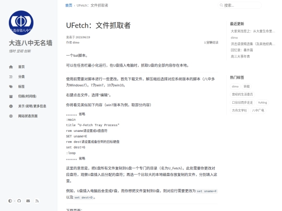The width and height of the screenshot is (282, 211).
Task: Click the code line SET uname=E
Action: click(76, 136)
